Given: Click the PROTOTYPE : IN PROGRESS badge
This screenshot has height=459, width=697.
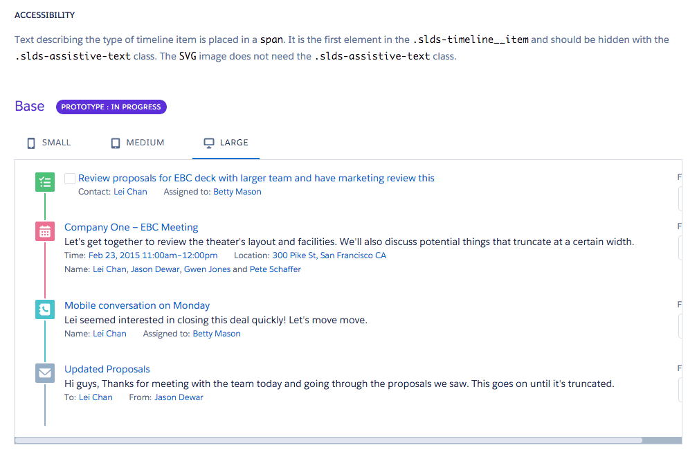Looking at the screenshot, I should click(x=111, y=107).
